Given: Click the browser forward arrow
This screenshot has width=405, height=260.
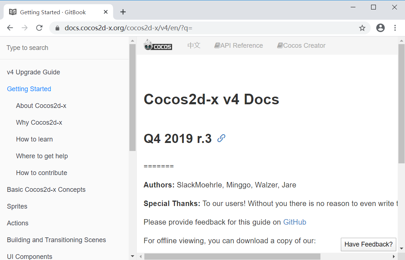Looking at the screenshot, I should [x=24, y=28].
